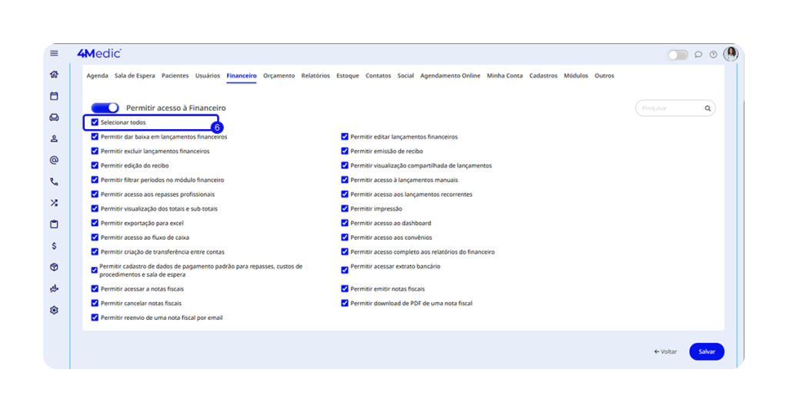Uncheck the 'Selecionar todos' checkbox
Image resolution: width=788 pixels, height=413 pixels.
[x=95, y=122]
